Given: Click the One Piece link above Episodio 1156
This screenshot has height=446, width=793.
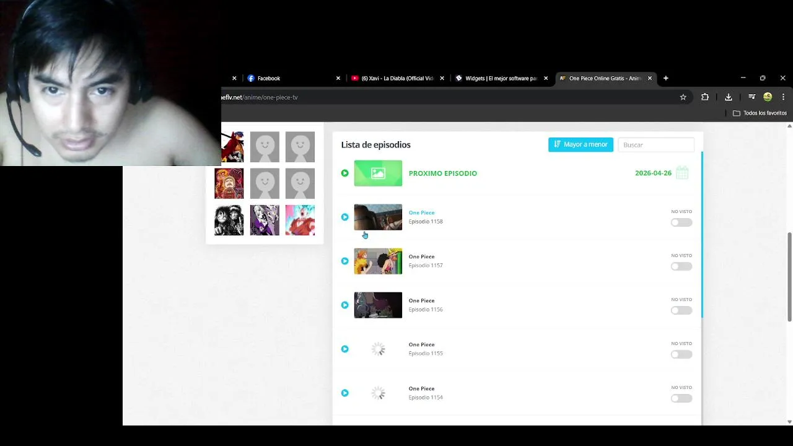Looking at the screenshot, I should click(x=421, y=300).
